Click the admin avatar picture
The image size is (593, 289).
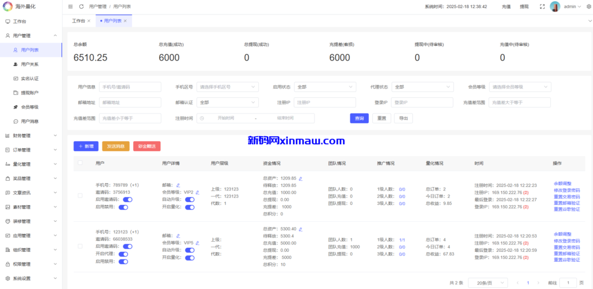(555, 7)
